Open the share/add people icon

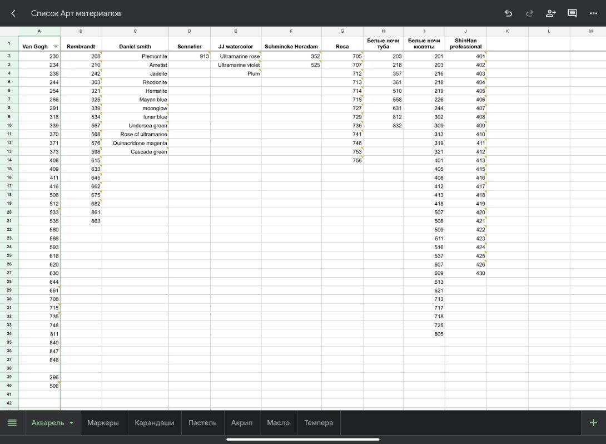click(551, 13)
